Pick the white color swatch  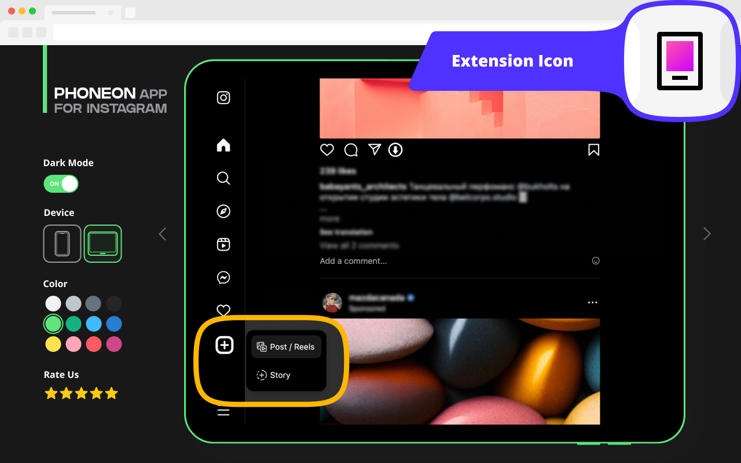53,303
